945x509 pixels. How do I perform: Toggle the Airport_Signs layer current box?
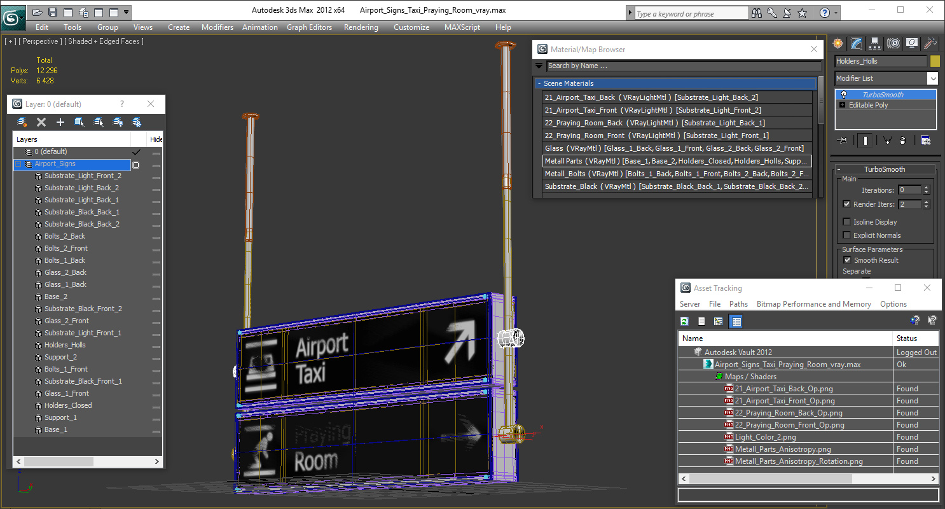tap(135, 165)
